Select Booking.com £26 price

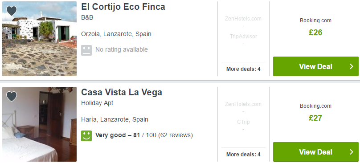pyautogui.click(x=315, y=33)
